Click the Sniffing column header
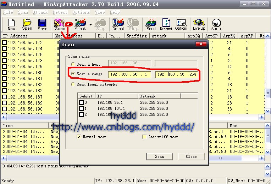The width and height of the screenshot is (271, 184). [x=137, y=36]
